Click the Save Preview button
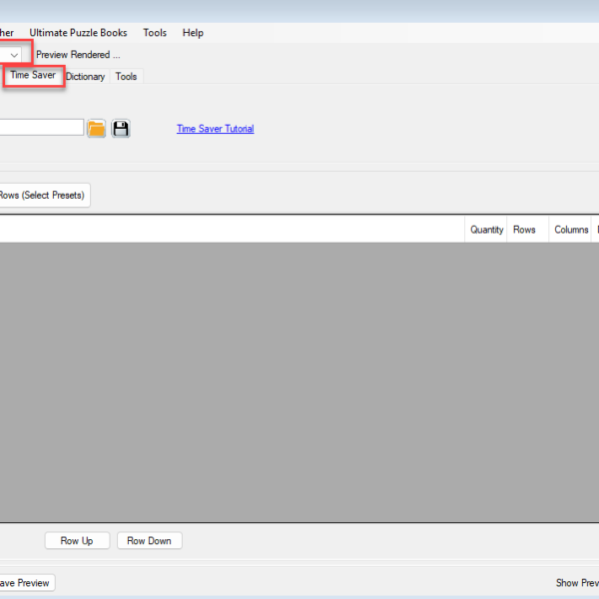 24,583
